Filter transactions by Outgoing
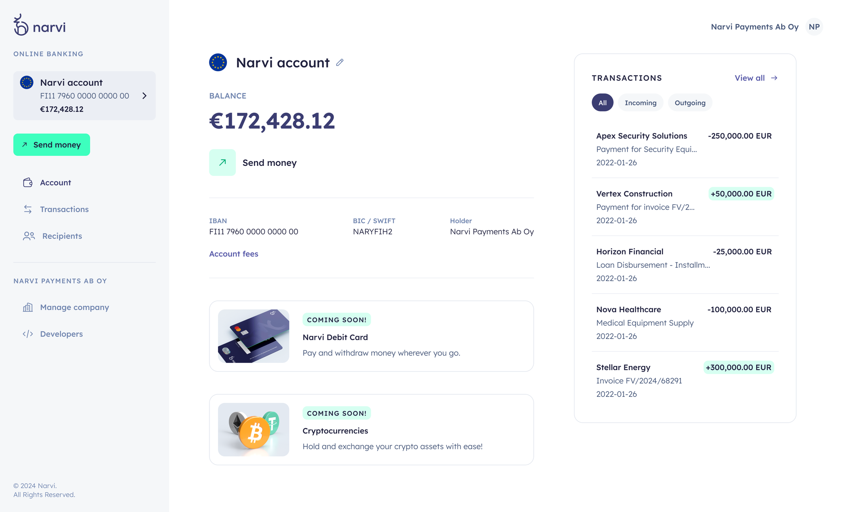Viewport: 841px width, 512px height. point(690,103)
